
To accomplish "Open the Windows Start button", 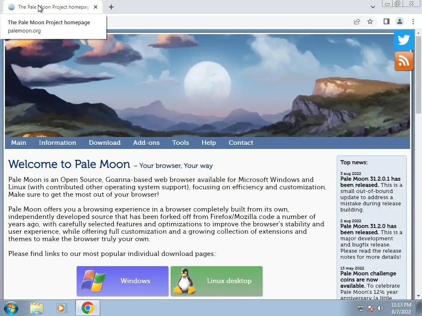I will 11,308.
